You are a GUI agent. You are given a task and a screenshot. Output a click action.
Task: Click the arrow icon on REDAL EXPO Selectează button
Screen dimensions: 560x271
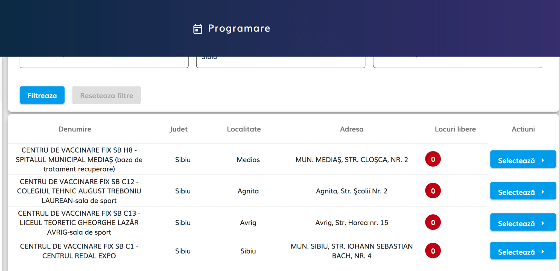pos(543,252)
